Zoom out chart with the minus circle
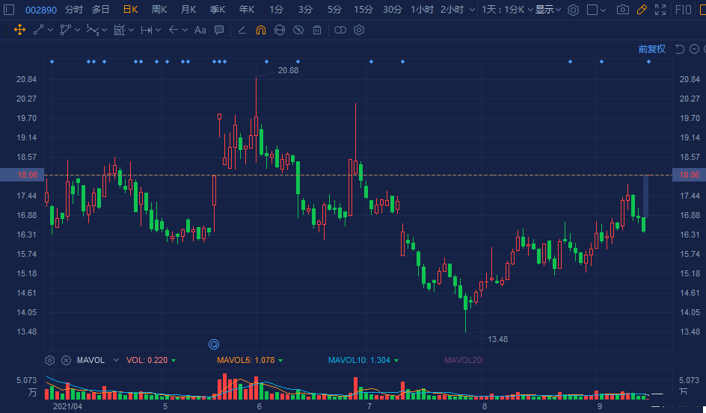The image size is (706, 413). (694, 49)
